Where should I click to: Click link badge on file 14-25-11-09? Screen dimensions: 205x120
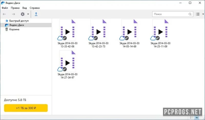pyautogui.click(x=158, y=38)
